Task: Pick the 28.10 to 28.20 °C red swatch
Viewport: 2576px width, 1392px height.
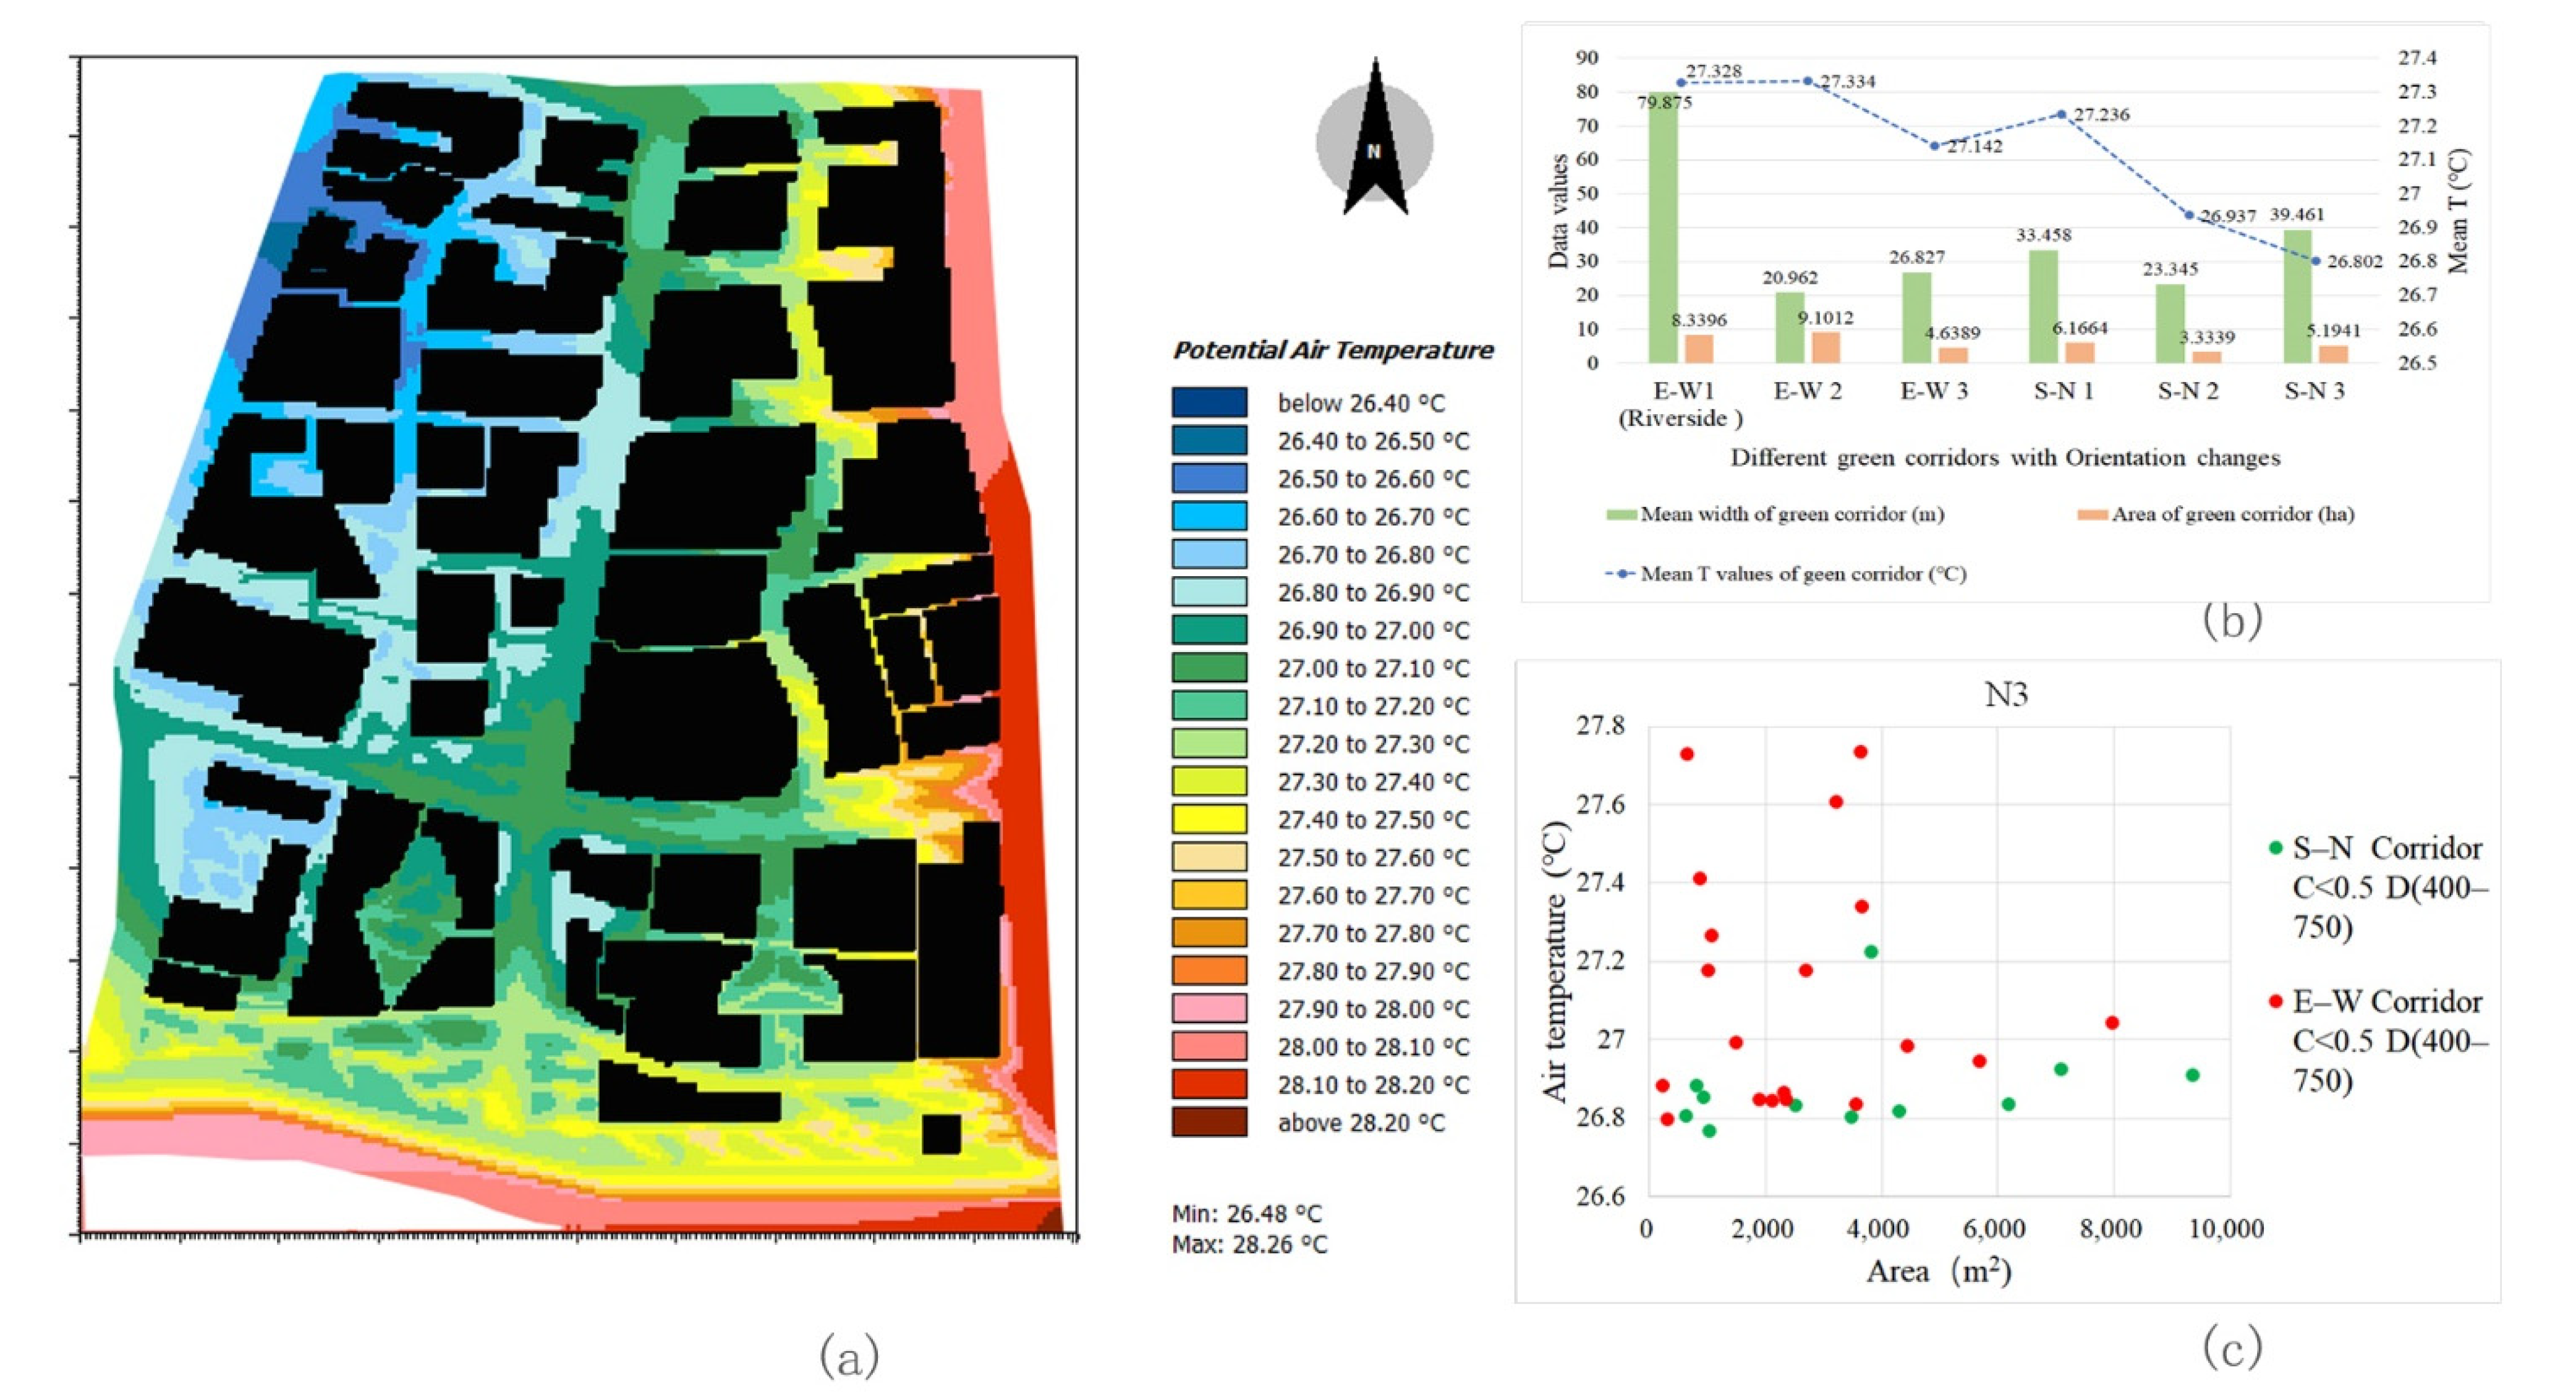Action: (1209, 1085)
